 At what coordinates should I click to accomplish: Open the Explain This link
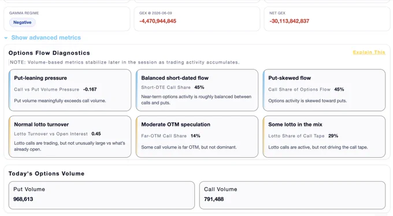click(x=369, y=52)
